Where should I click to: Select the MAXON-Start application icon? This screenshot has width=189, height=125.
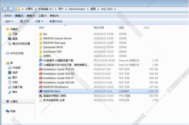41,91
